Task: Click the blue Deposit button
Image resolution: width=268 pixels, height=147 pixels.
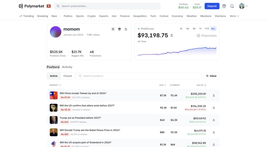Action: 212,6
